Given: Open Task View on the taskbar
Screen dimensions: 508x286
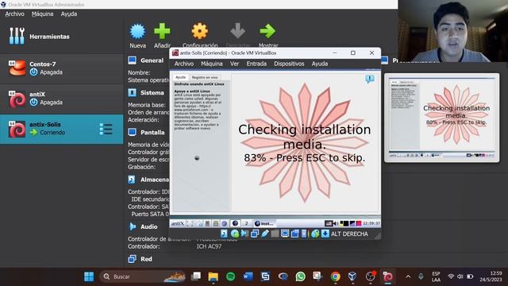Looking at the screenshot, I should pos(196,276).
